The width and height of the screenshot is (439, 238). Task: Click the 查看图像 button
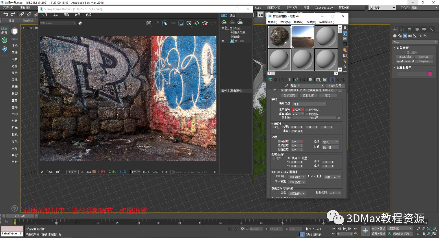pyautogui.click(x=309, y=95)
